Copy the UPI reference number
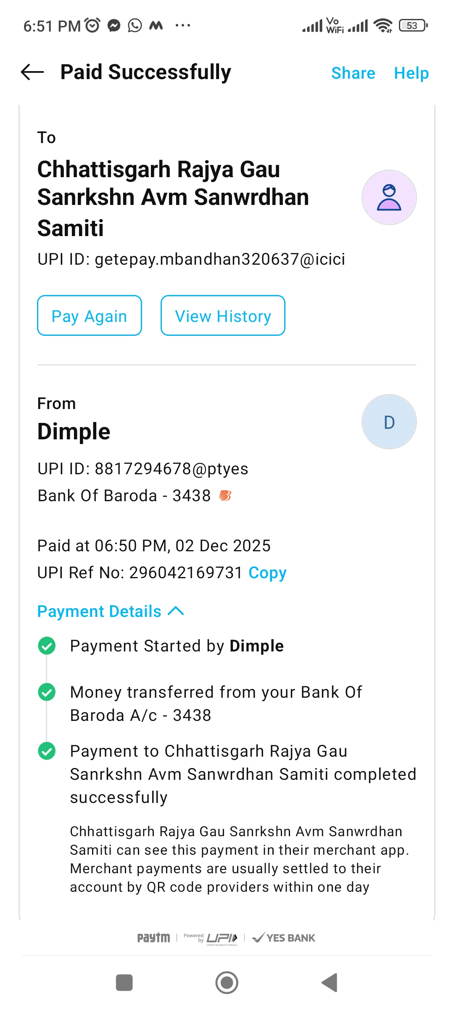The image size is (454, 1010). click(x=267, y=573)
